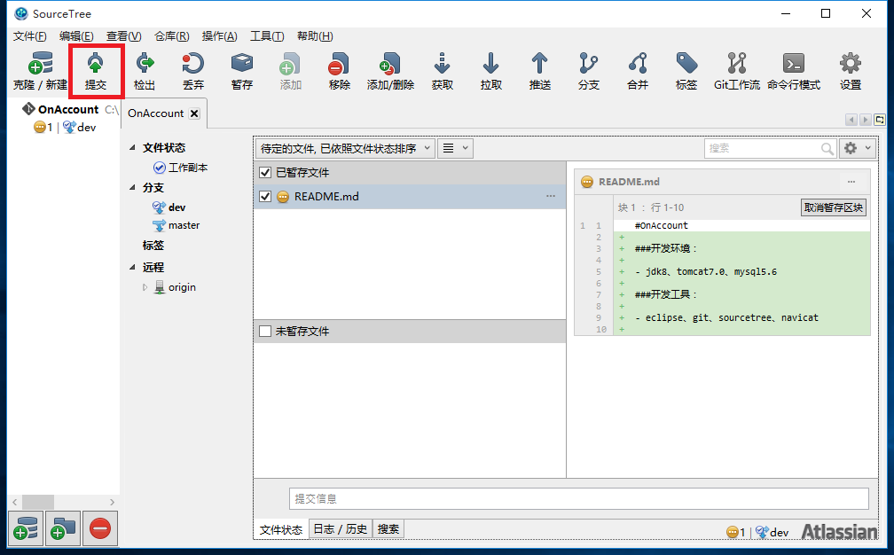Click the Discard (丢弃) toolbar icon
Screen dimensions: 894x555
coord(192,71)
